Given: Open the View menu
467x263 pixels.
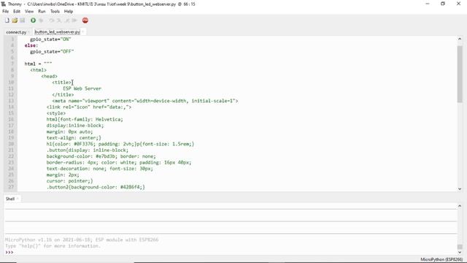Looking at the screenshot, I should 29,12.
